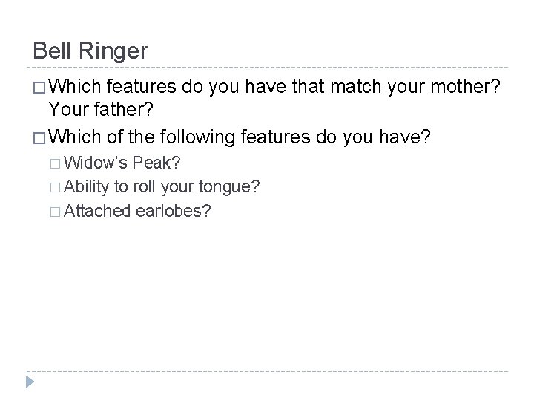This screenshot has height=401, width=534.
Task: Click the blue triangle arrow icon at bottom left
Action: coord(30,382)
